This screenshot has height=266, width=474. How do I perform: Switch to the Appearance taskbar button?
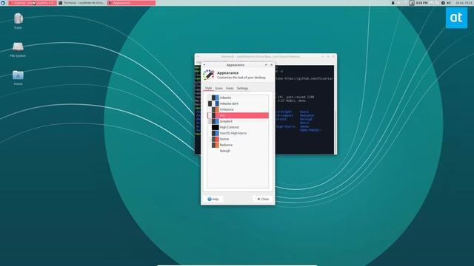132,3
